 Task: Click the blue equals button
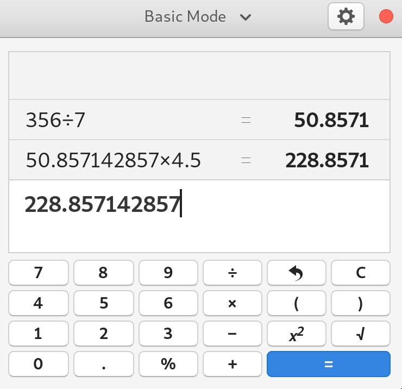click(329, 364)
